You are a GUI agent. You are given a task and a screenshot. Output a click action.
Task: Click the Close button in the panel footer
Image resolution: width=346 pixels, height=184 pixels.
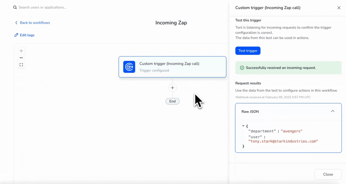coord(328,174)
